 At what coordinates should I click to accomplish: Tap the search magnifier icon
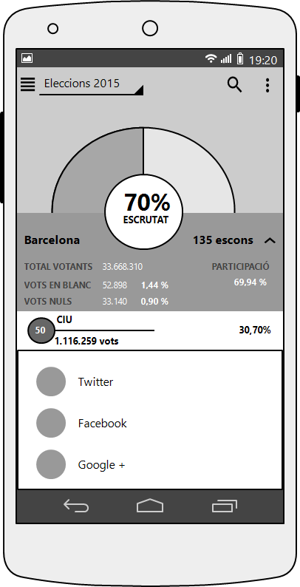(235, 84)
